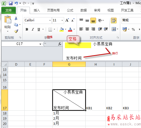This screenshot has height=128, width=141.
Task: Increase font size with large A icon
Action: (x=67, y=20)
